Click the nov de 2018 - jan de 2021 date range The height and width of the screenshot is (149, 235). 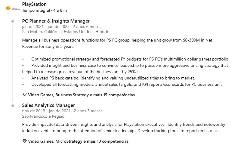[x=62, y=111]
